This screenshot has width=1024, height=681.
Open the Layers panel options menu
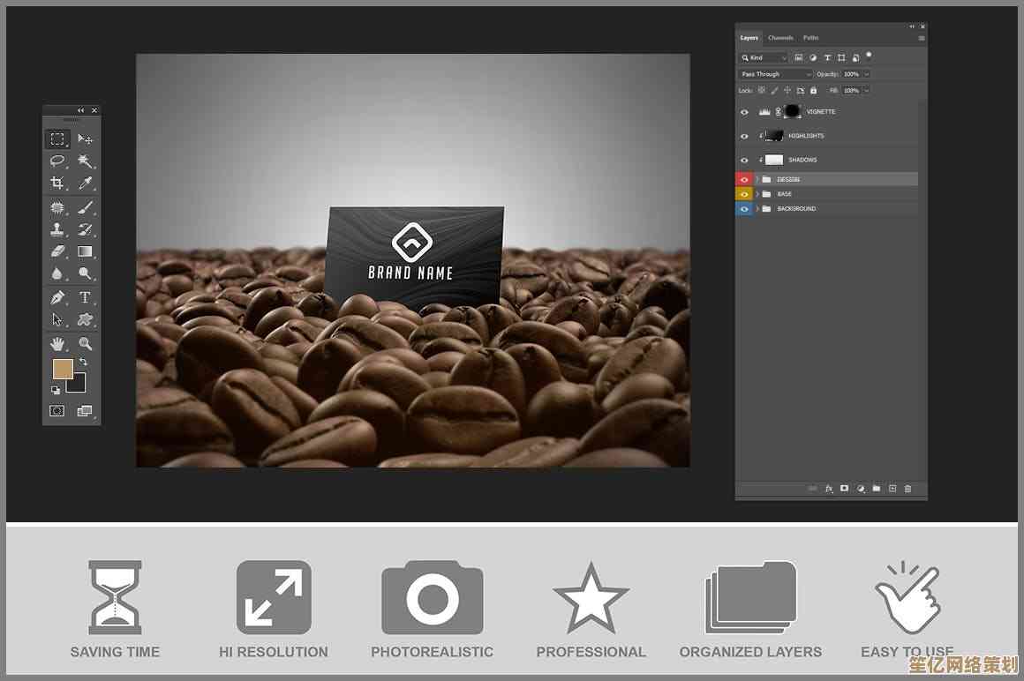922,38
